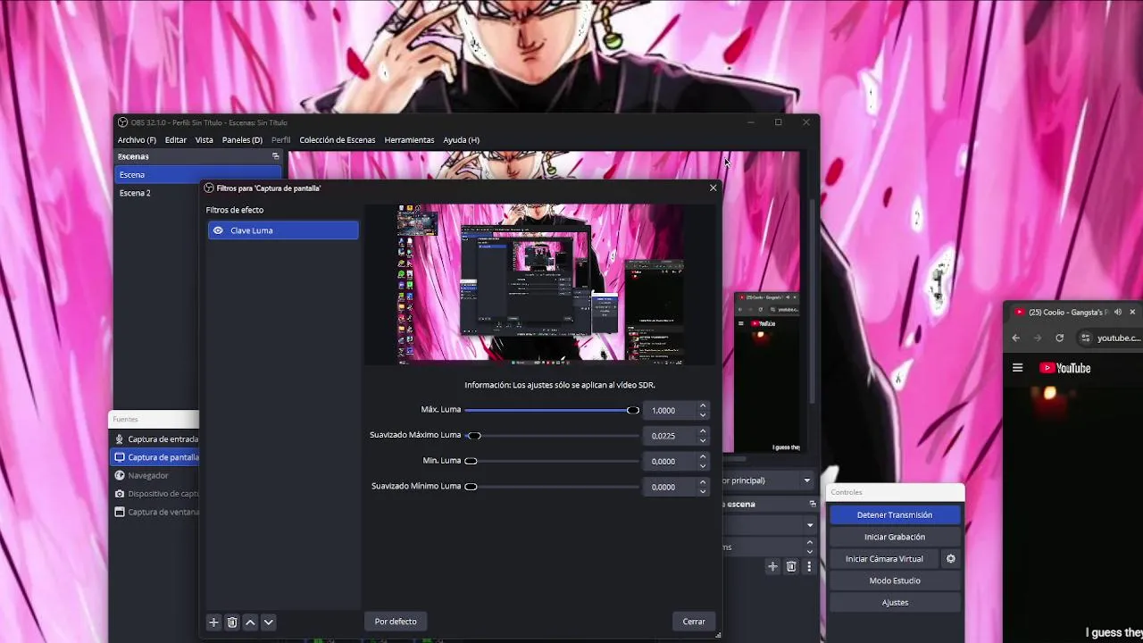Click the Mín. Luma value field

tap(670, 462)
